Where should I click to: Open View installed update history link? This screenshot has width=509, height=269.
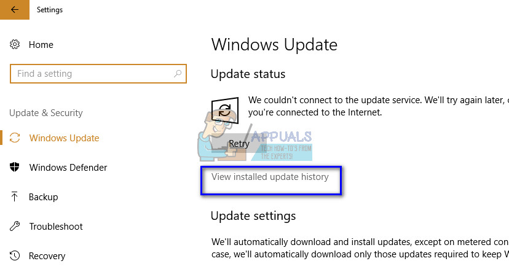[x=270, y=177]
